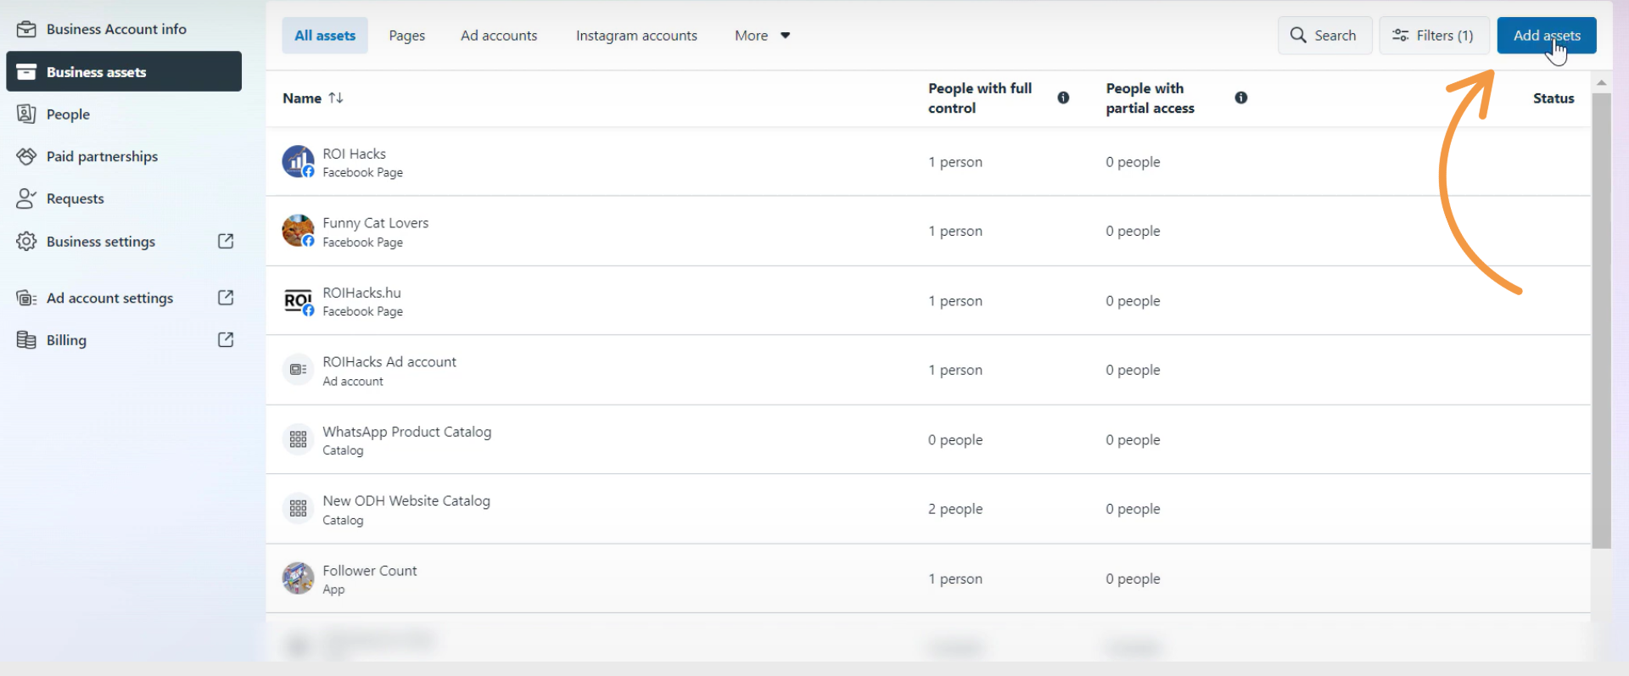The height and width of the screenshot is (676, 1629).
Task: Open the Funny Cat Lovers page row
Action: click(x=928, y=231)
